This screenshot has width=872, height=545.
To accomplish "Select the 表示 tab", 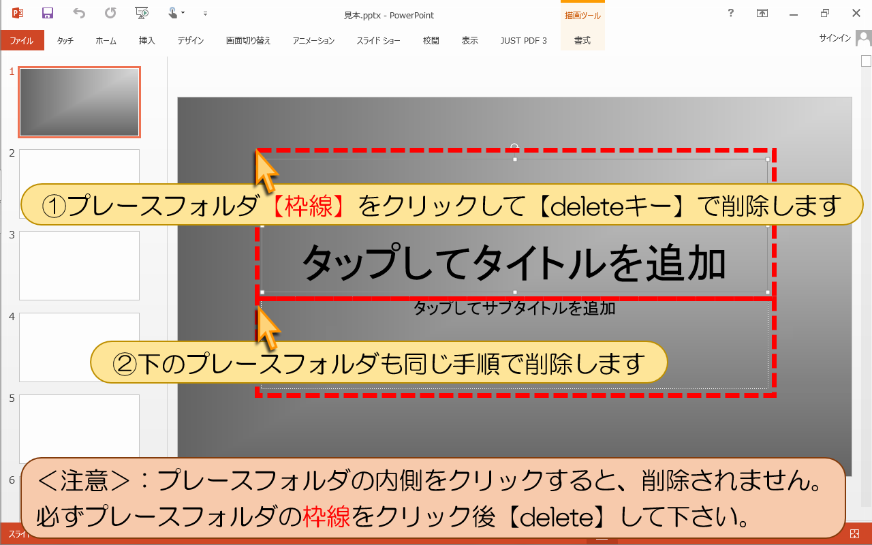I will tap(470, 41).
